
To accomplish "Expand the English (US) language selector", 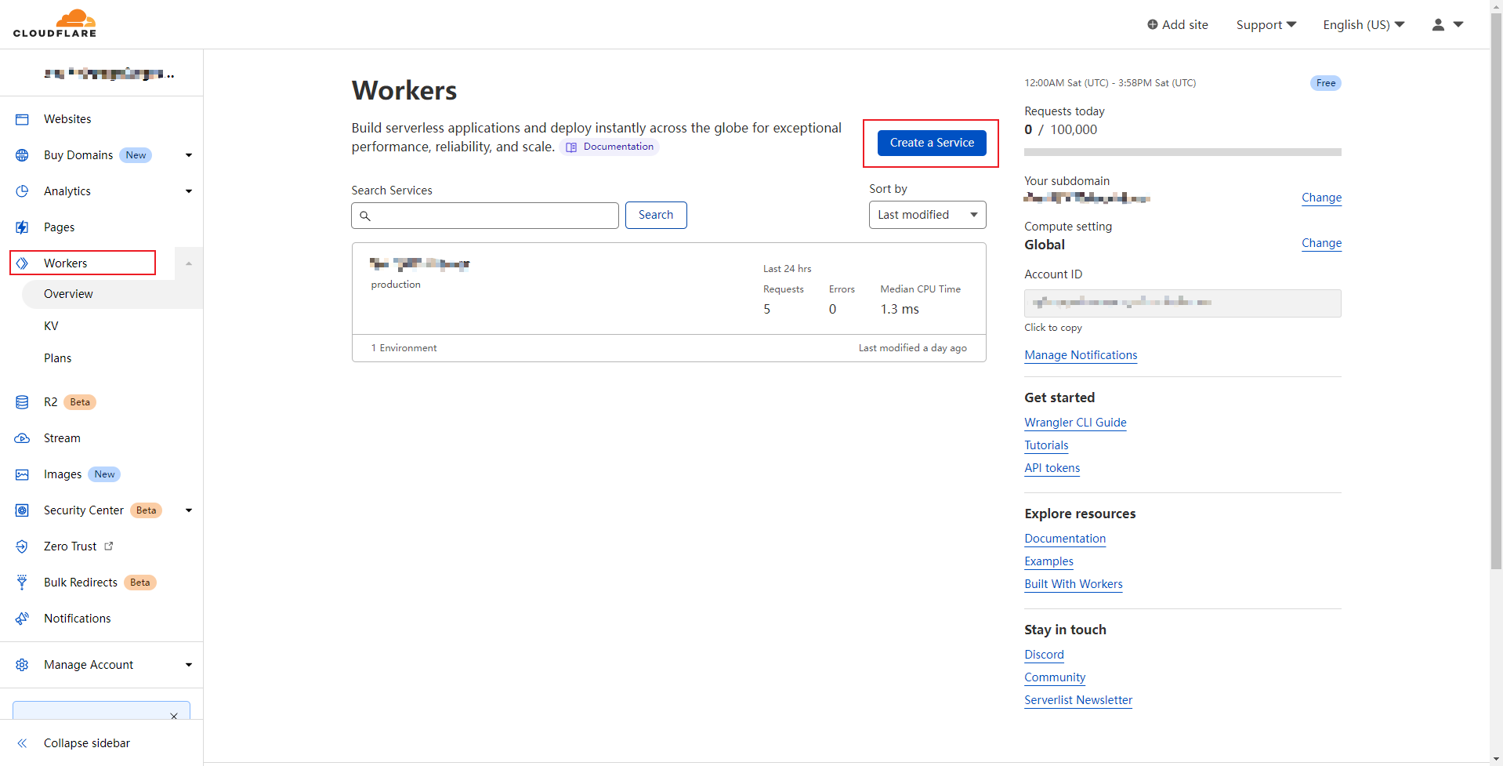I will 1363,25.
